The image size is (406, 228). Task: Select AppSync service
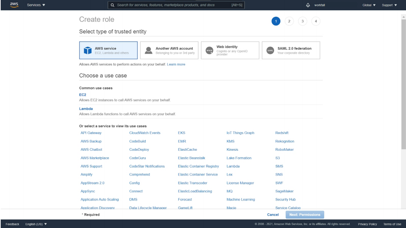[x=88, y=191]
